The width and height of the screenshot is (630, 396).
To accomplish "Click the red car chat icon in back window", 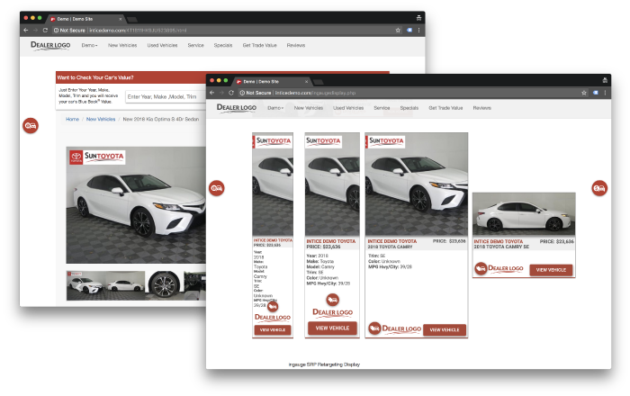I will 30,126.
